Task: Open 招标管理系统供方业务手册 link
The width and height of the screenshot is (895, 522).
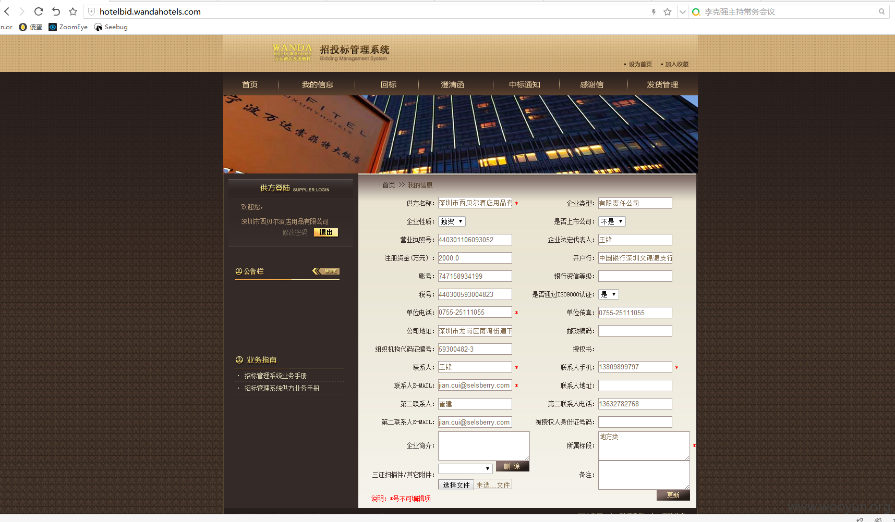Action: point(282,388)
